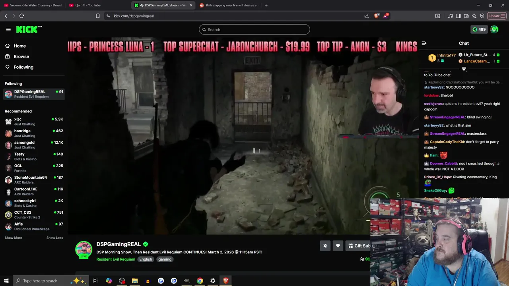509x286 pixels.
Task: Open Browse in Kick sidebar
Action: coord(21,56)
